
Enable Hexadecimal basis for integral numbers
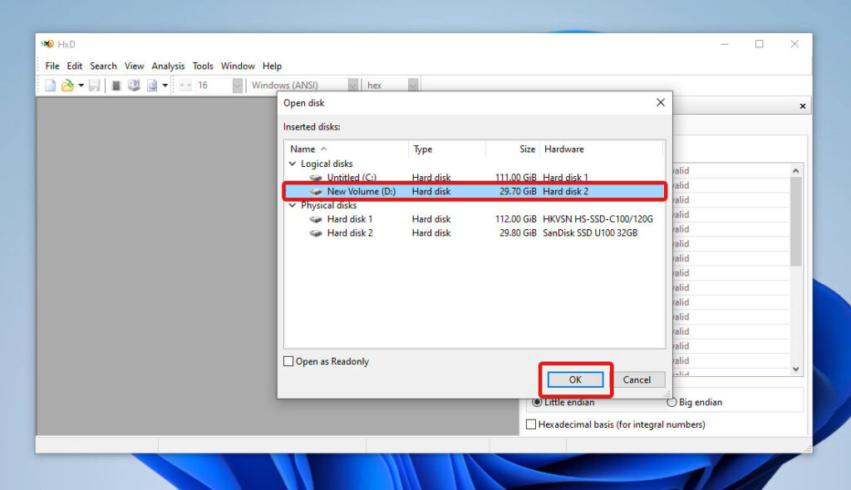point(531,424)
